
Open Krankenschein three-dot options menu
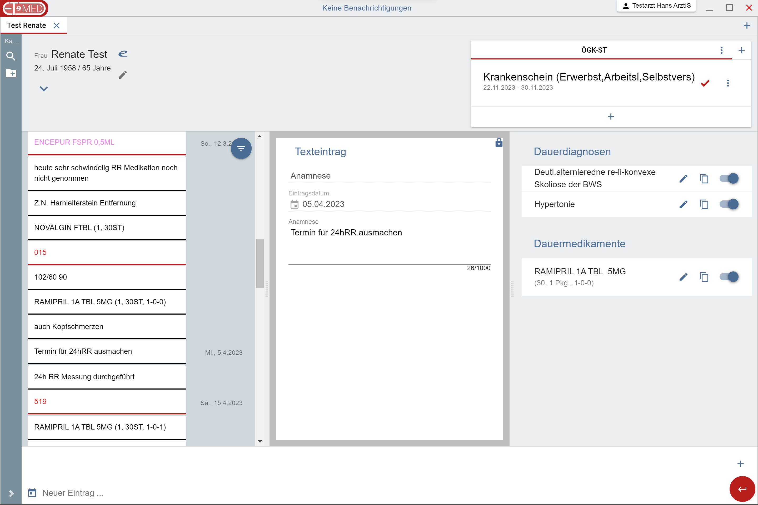pyautogui.click(x=728, y=83)
